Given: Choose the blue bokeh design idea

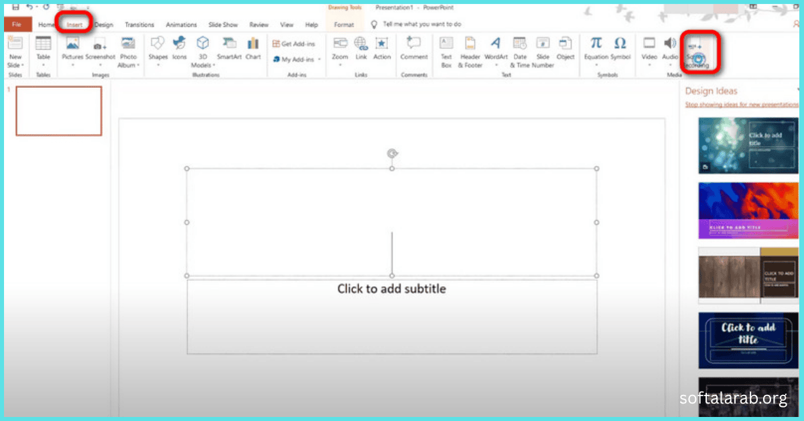Looking at the screenshot, I should pyautogui.click(x=748, y=145).
